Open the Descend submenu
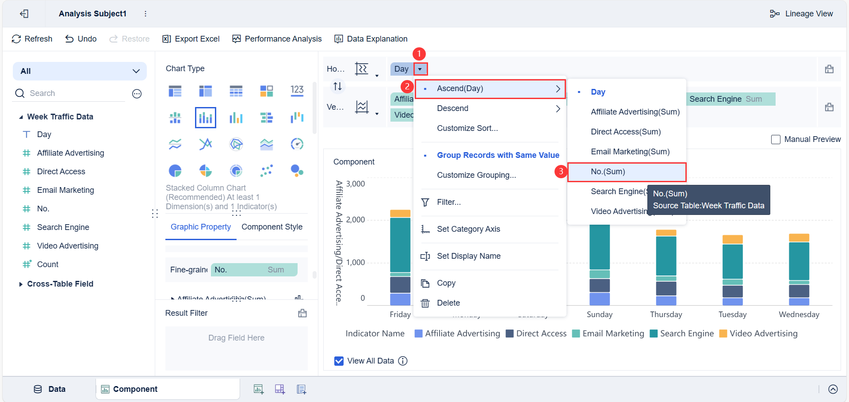 pos(490,109)
